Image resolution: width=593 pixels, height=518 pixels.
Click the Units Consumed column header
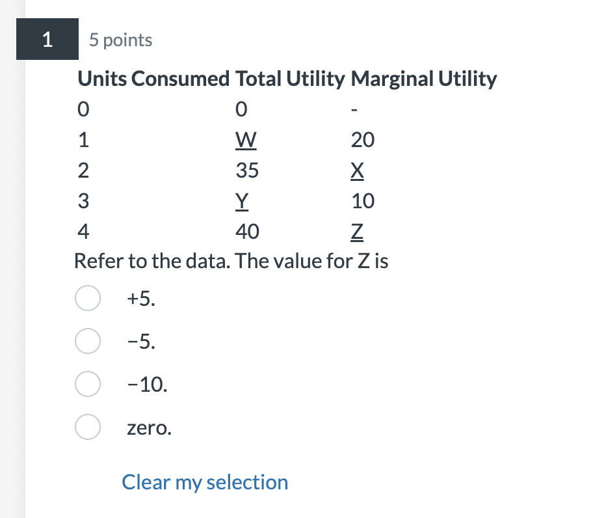153,78
